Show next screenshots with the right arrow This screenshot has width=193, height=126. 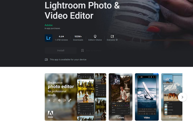point(182,97)
